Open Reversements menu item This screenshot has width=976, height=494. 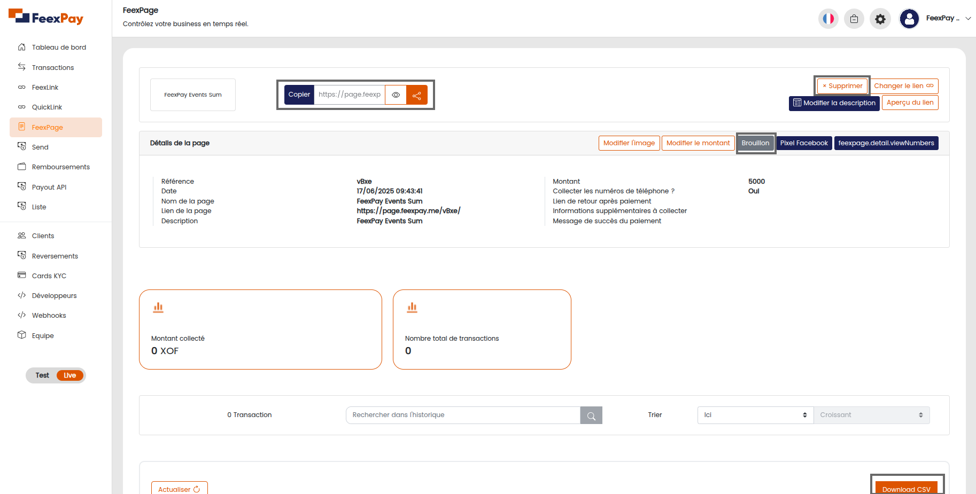click(56, 256)
